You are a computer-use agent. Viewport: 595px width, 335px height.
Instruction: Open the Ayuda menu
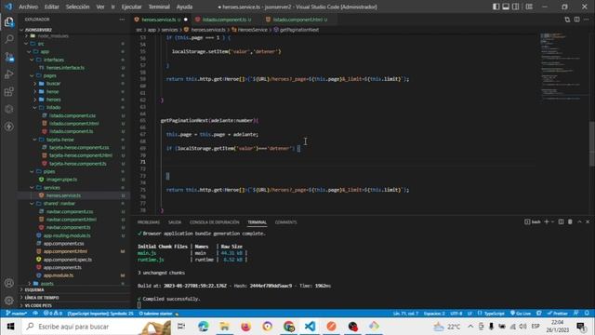point(184,7)
